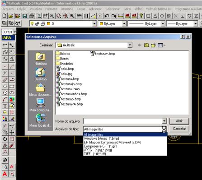Click the yellow ByLayer color swatch
The image size is (202, 180).
pos(101,23)
